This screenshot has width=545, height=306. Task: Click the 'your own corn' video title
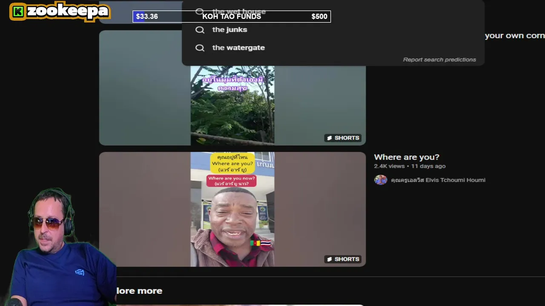coord(515,36)
